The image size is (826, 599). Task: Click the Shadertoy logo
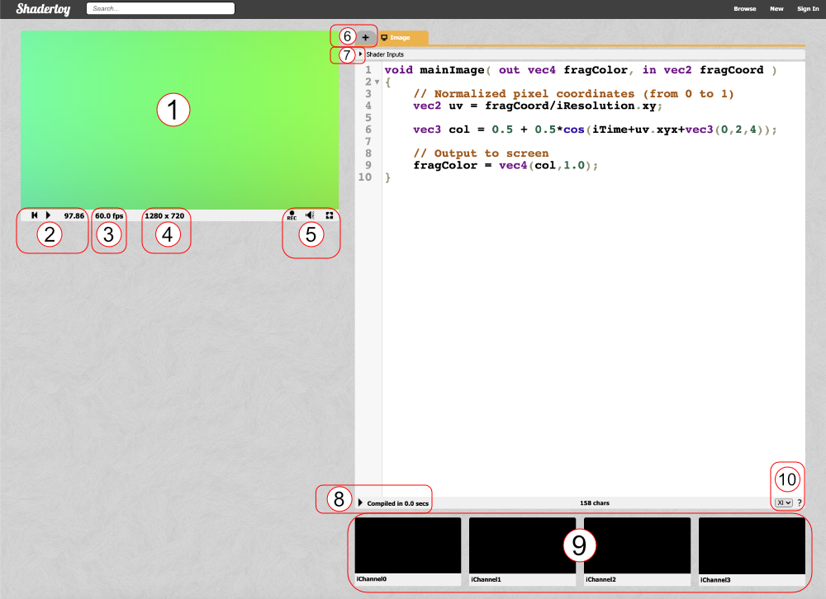(43, 9)
